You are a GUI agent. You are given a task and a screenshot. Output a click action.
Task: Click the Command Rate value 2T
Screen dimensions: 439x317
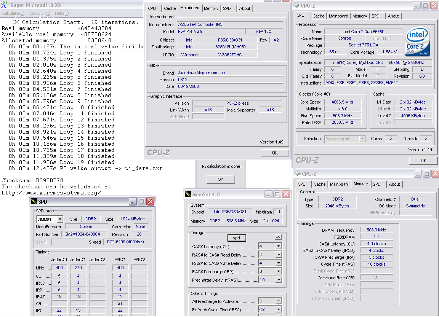pos(376,277)
